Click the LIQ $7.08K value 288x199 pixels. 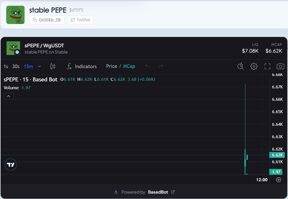click(x=250, y=51)
